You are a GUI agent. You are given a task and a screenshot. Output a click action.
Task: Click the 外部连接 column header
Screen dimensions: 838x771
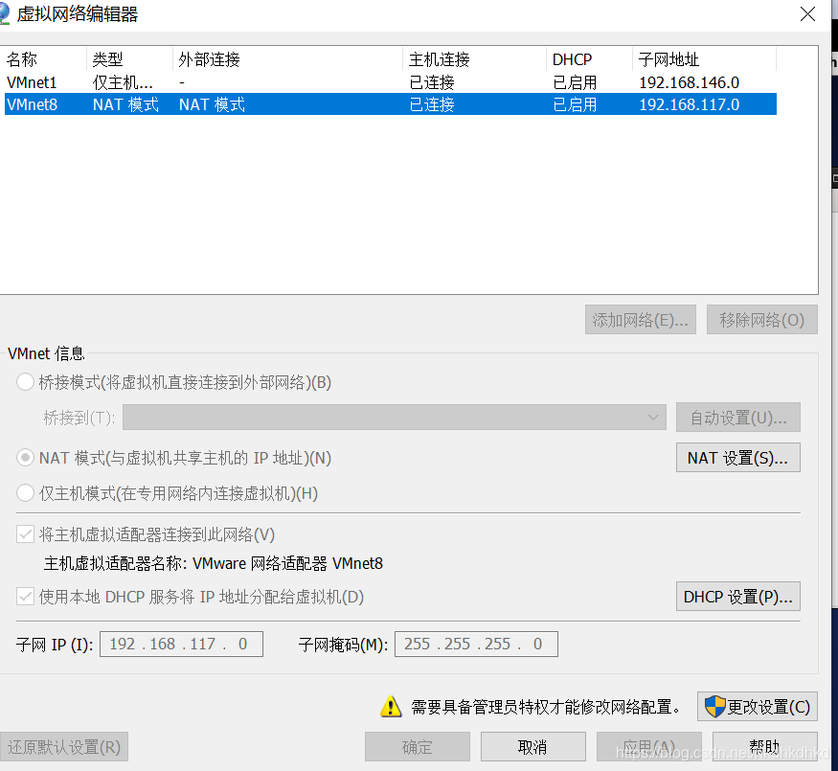[x=288, y=59]
